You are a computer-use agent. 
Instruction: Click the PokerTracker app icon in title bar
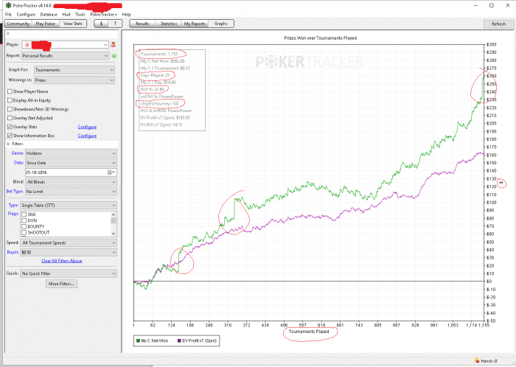8,5
